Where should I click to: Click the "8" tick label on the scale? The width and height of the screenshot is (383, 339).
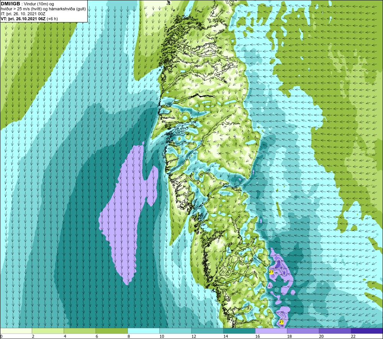coord(129,336)
